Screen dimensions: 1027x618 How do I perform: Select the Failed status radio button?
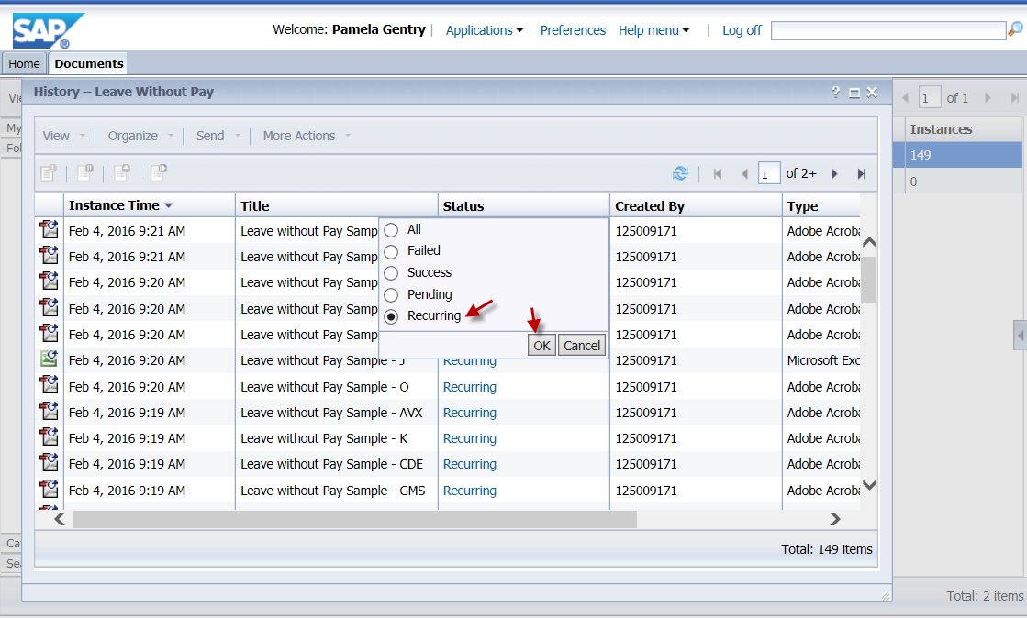pyautogui.click(x=391, y=252)
